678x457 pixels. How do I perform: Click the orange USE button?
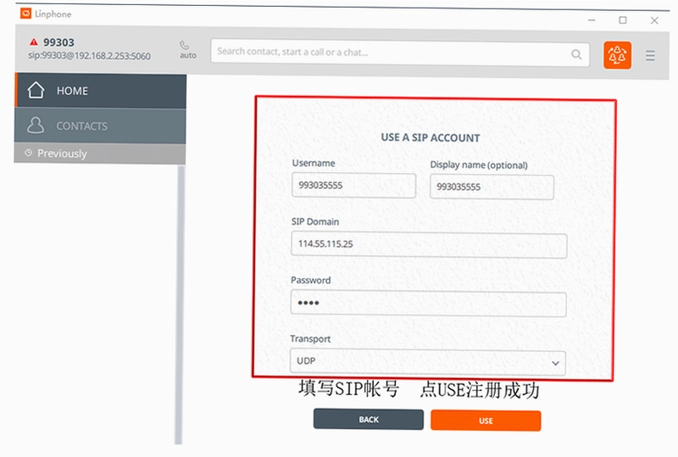[x=486, y=421]
